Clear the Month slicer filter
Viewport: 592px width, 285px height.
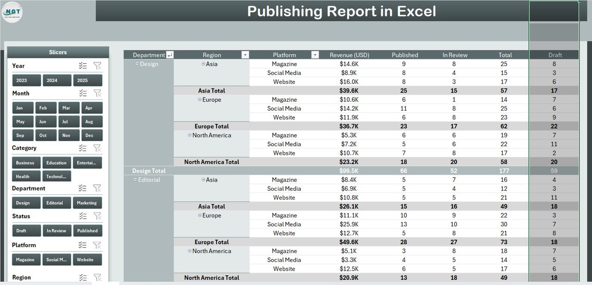pyautogui.click(x=97, y=93)
